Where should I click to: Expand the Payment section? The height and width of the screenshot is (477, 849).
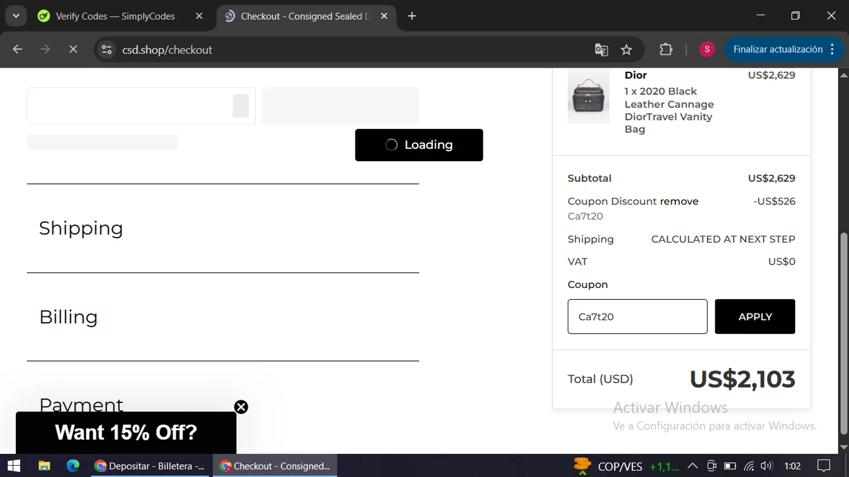click(x=81, y=404)
